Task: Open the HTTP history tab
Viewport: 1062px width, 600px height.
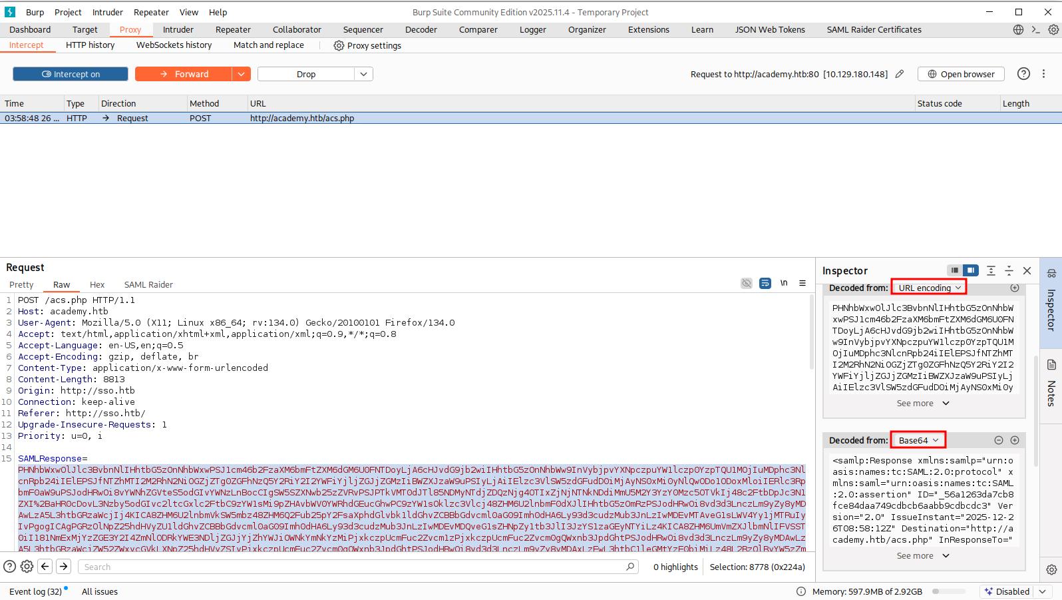Action: pyautogui.click(x=90, y=45)
